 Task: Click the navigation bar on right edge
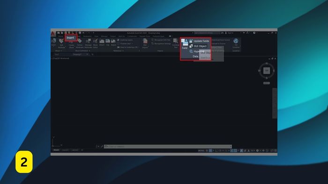point(275,103)
